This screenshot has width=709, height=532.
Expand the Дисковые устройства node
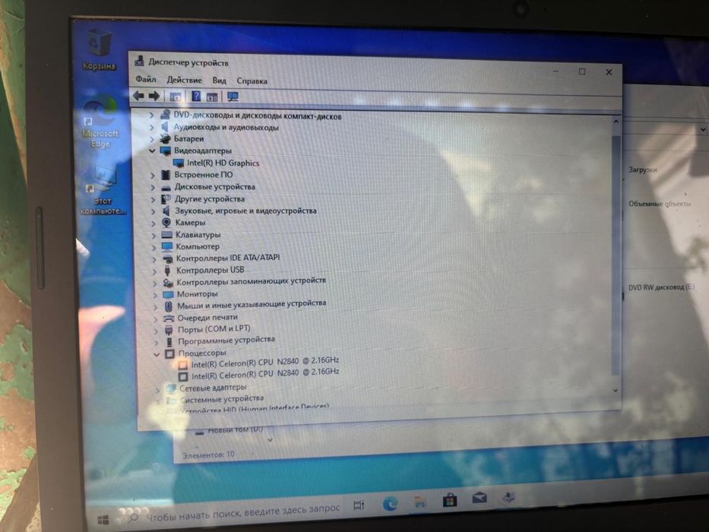point(153,187)
